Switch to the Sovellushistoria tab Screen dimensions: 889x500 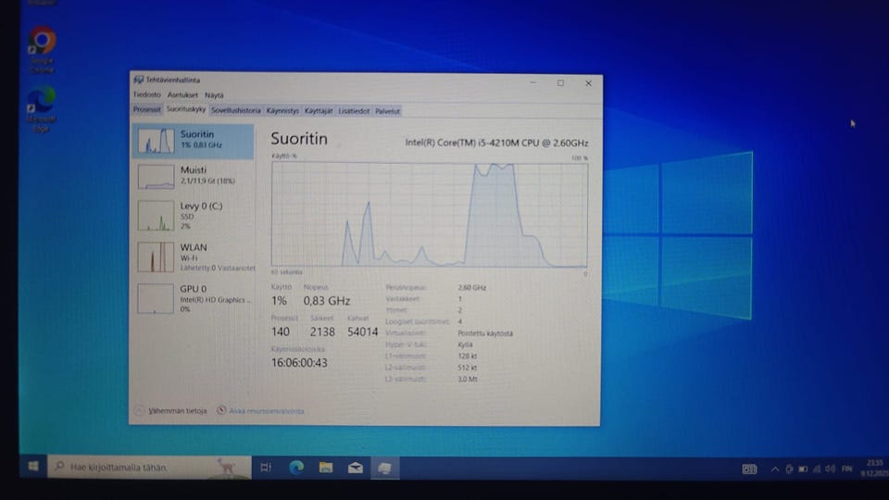(x=236, y=110)
